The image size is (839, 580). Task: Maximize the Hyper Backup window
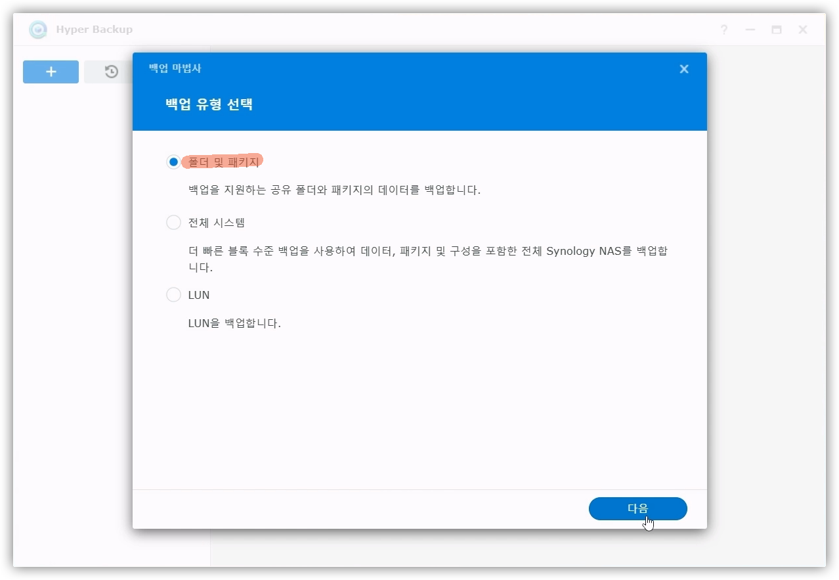[777, 30]
